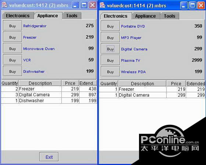Click the 2999 price value
The width and height of the screenshot is (206, 165).
(197, 60)
